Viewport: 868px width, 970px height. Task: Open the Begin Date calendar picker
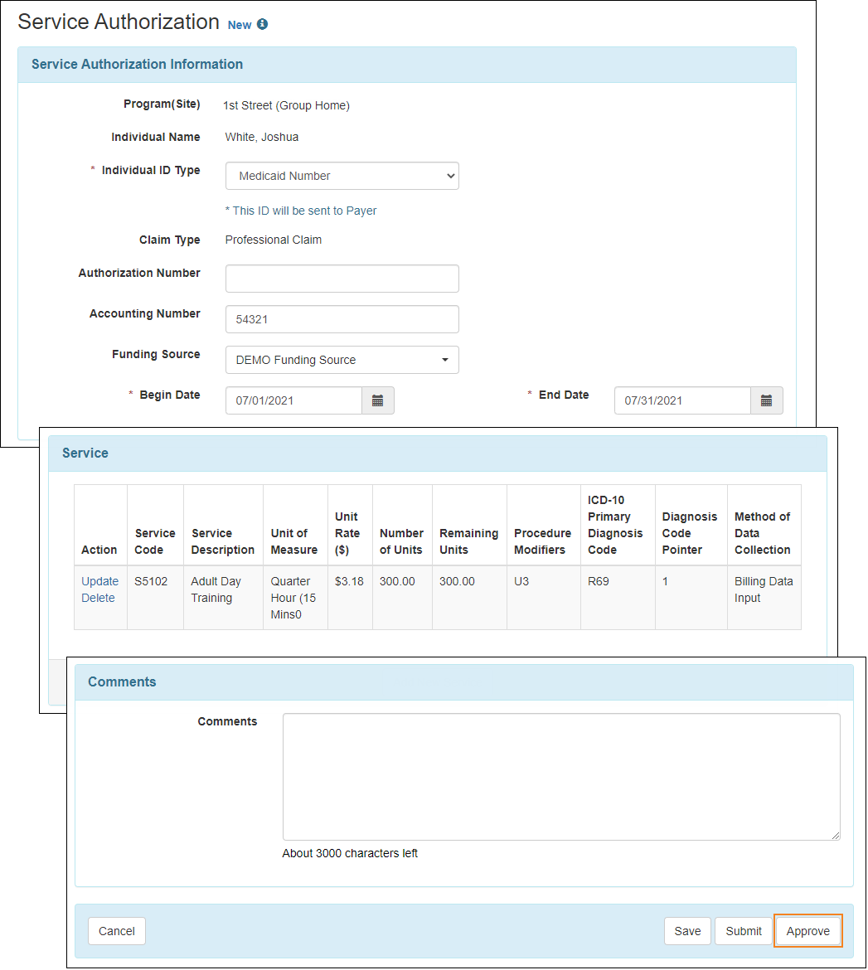pyautogui.click(x=378, y=400)
